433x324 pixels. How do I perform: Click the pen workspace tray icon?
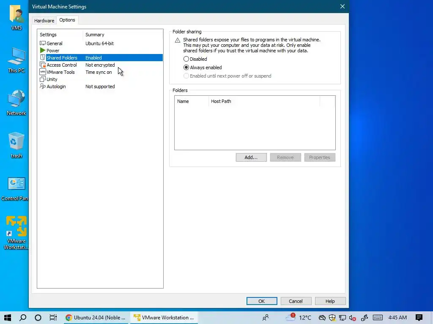(x=364, y=318)
